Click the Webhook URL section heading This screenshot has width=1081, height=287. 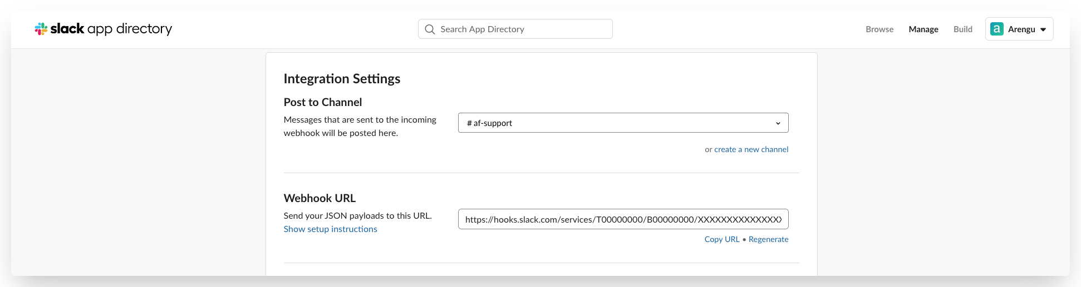point(320,198)
